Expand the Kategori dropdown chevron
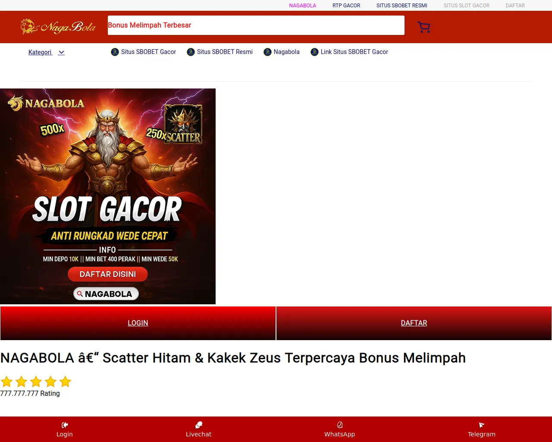This screenshot has width=552, height=442. pos(61,53)
